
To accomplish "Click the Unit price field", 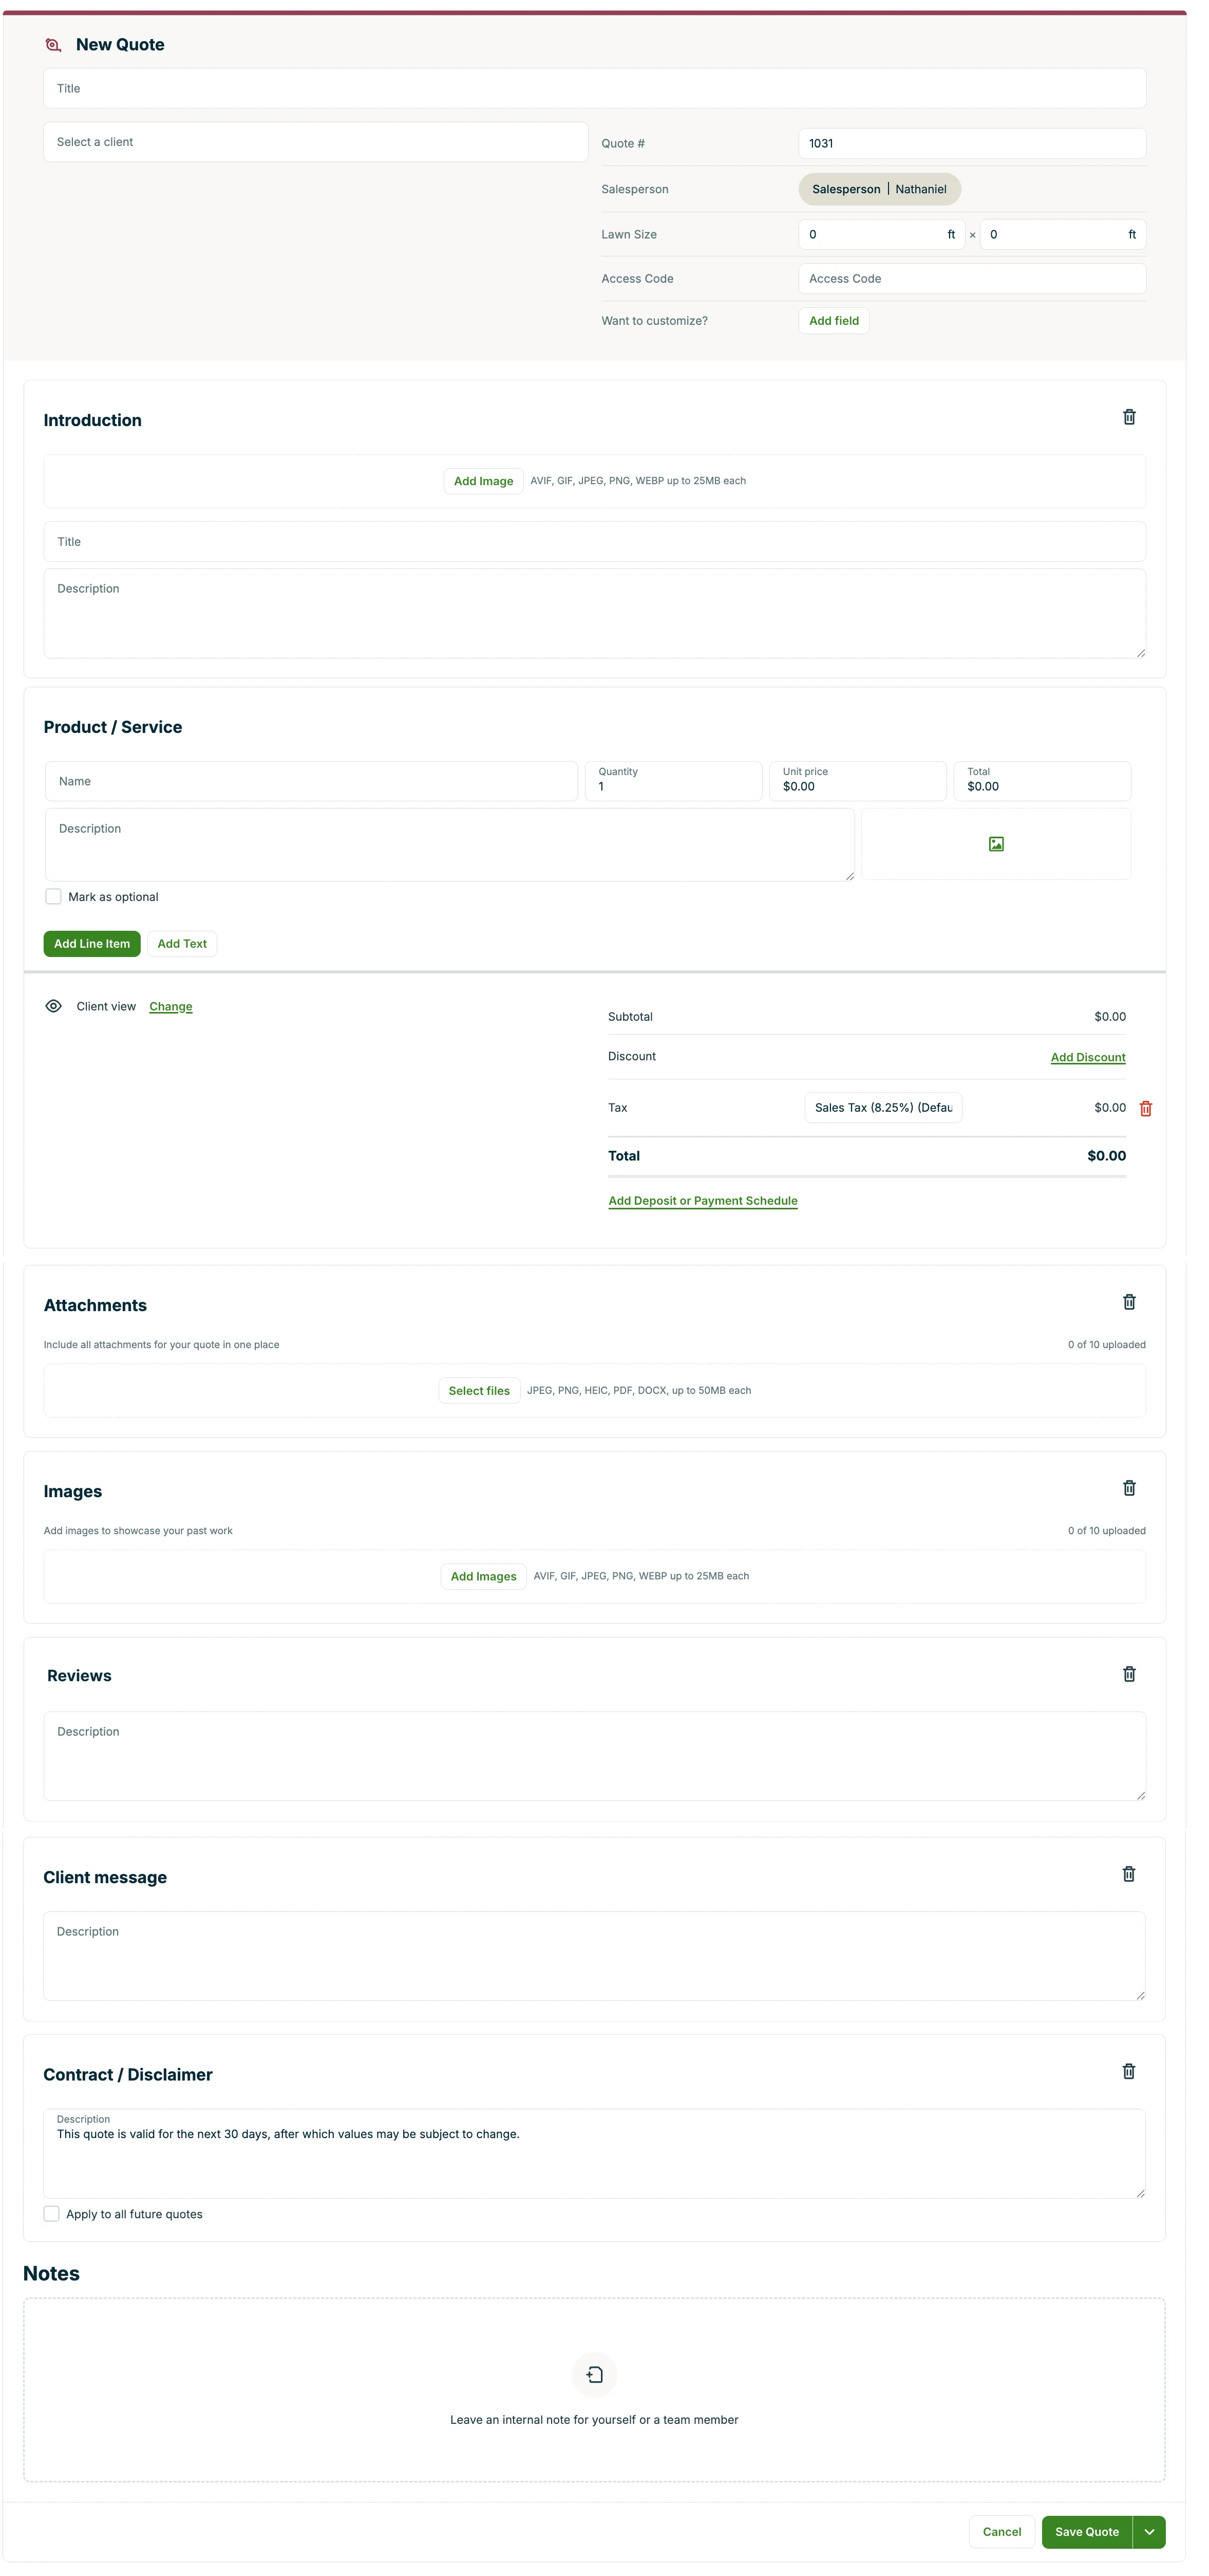I will click(x=858, y=781).
